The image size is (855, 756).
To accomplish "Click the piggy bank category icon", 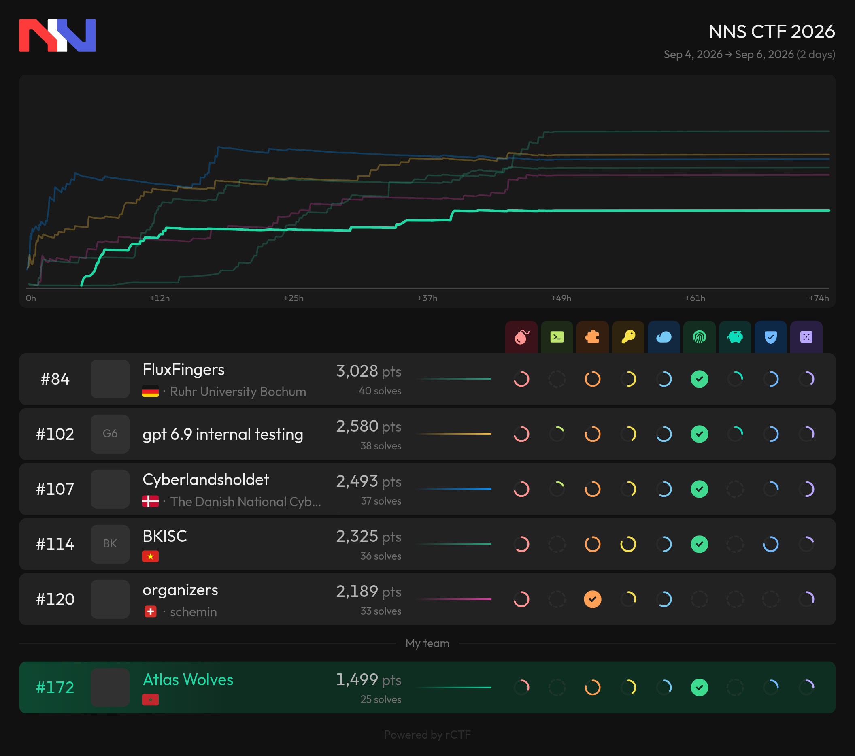I will pos(735,337).
